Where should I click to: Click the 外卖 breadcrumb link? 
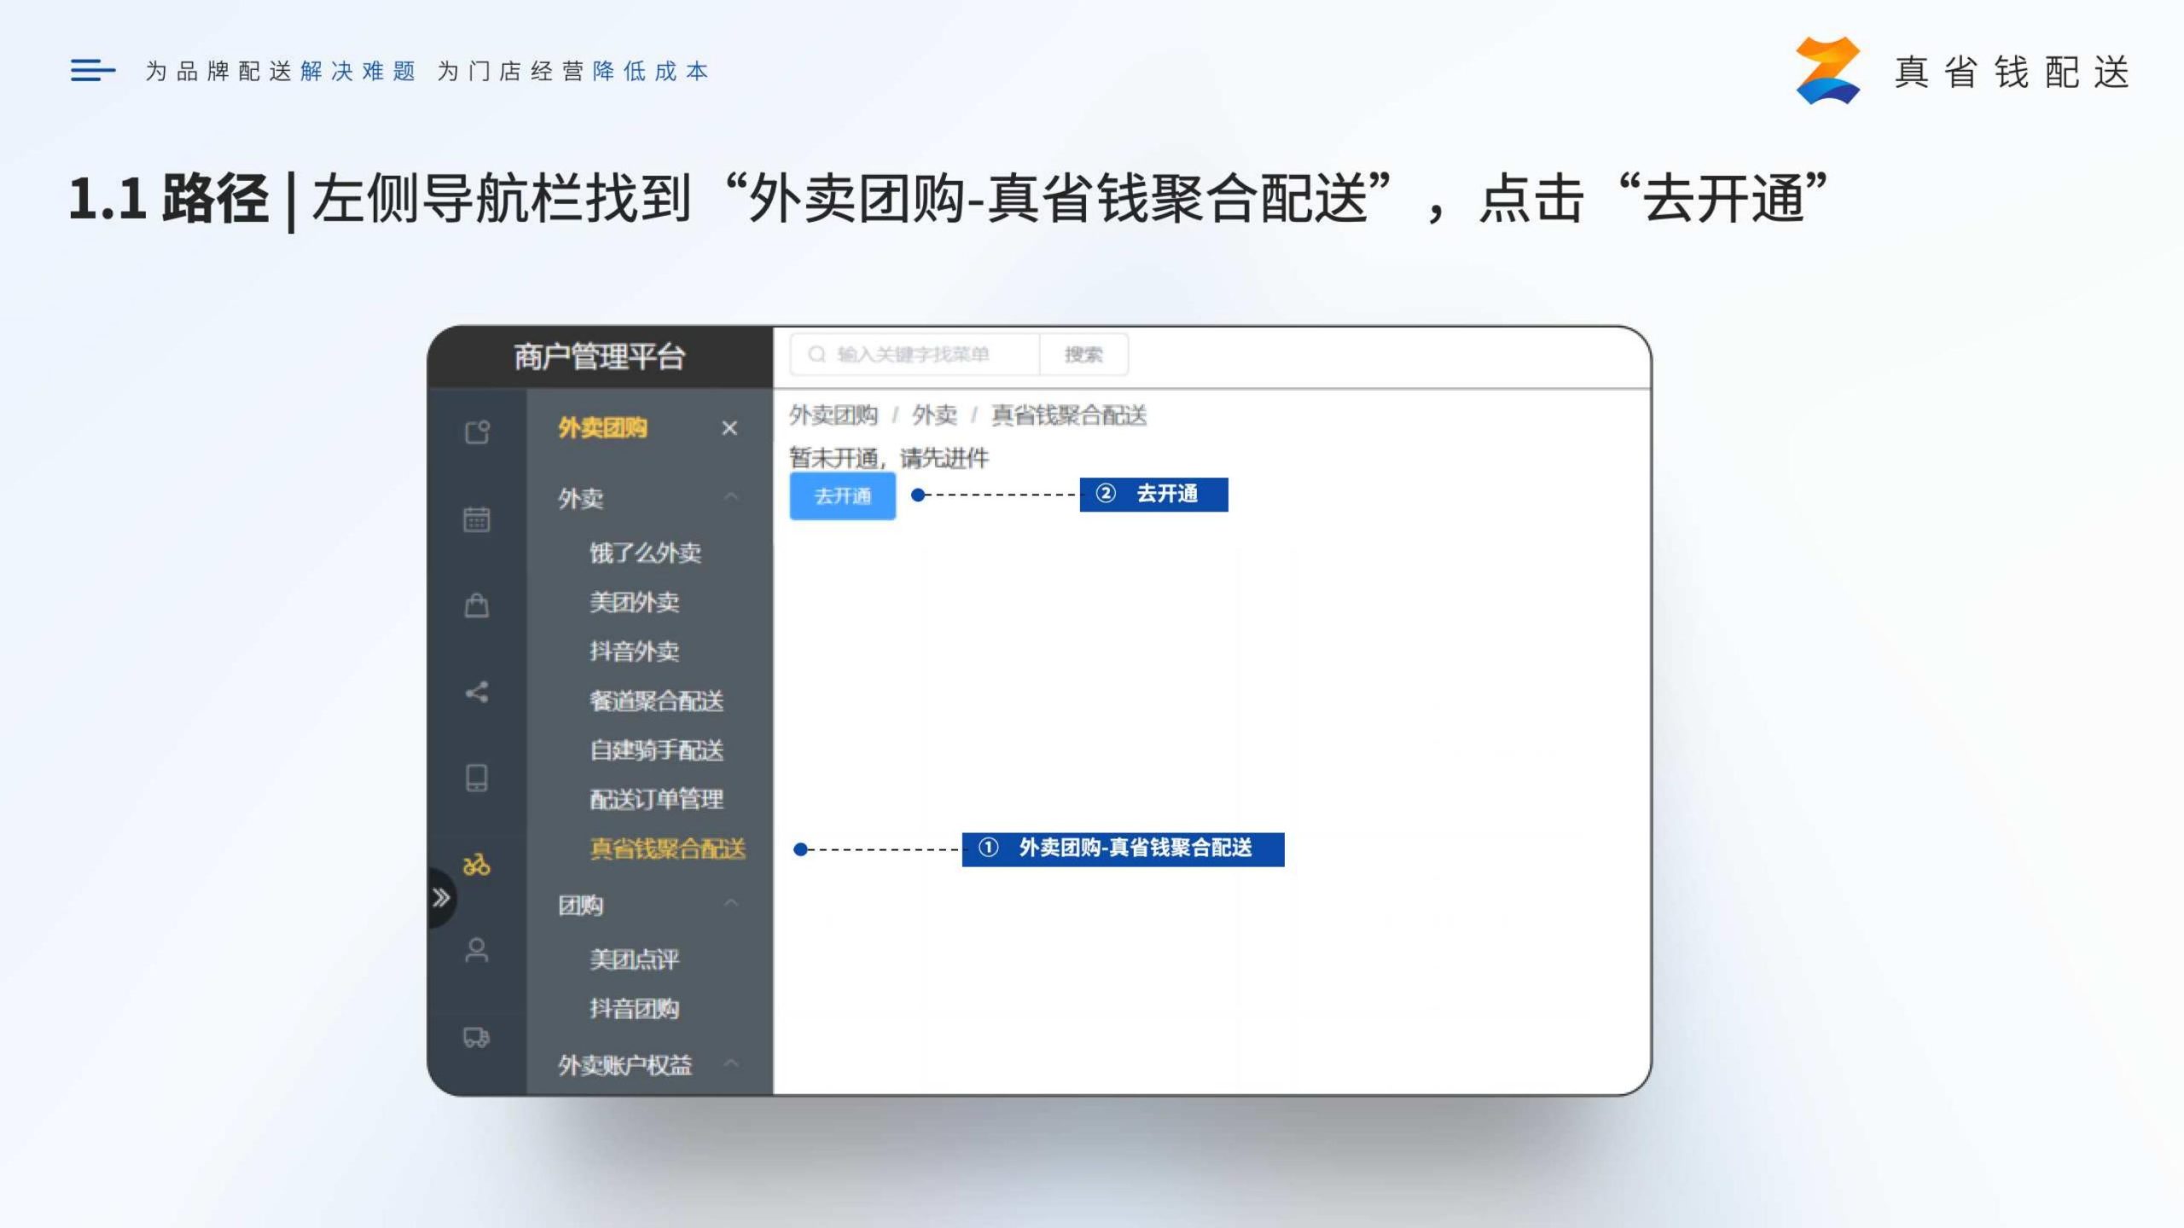coord(935,415)
